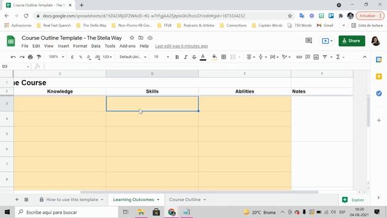
Task: Open Tasks in side panel
Action: [x=379, y=93]
